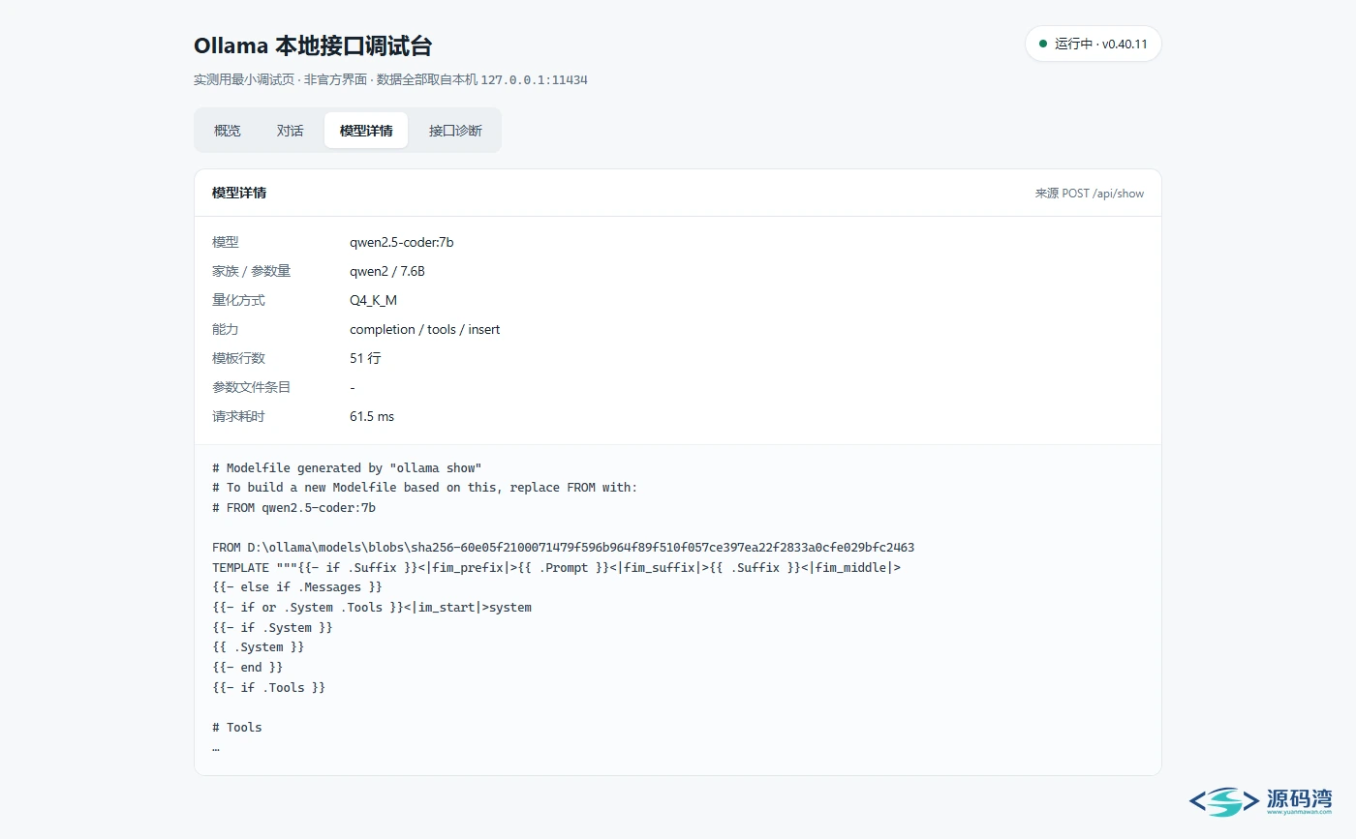Switch to the 概览 tab
The height and width of the screenshot is (839, 1356).
click(x=228, y=131)
